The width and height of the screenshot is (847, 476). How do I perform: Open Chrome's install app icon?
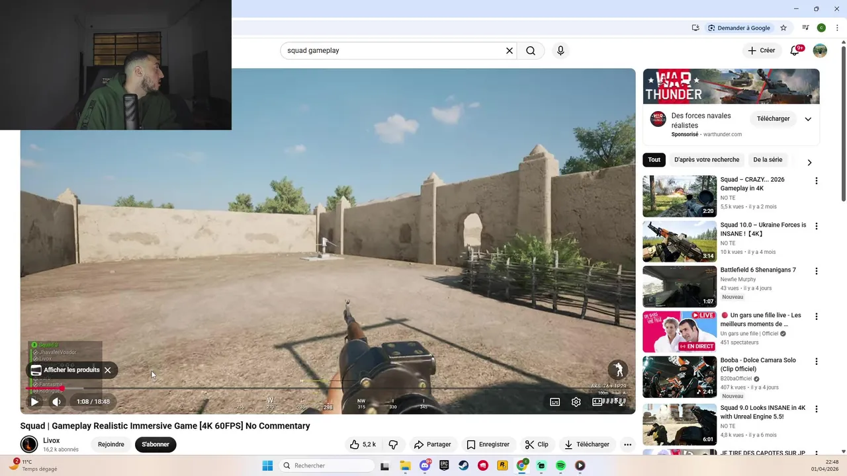pyautogui.click(x=695, y=28)
